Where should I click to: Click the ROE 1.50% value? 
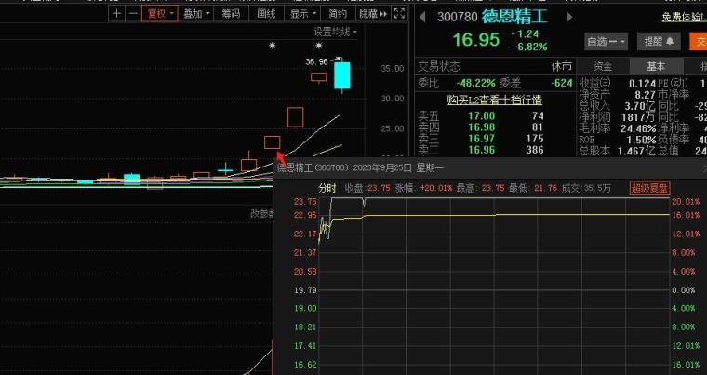pyautogui.click(x=642, y=140)
